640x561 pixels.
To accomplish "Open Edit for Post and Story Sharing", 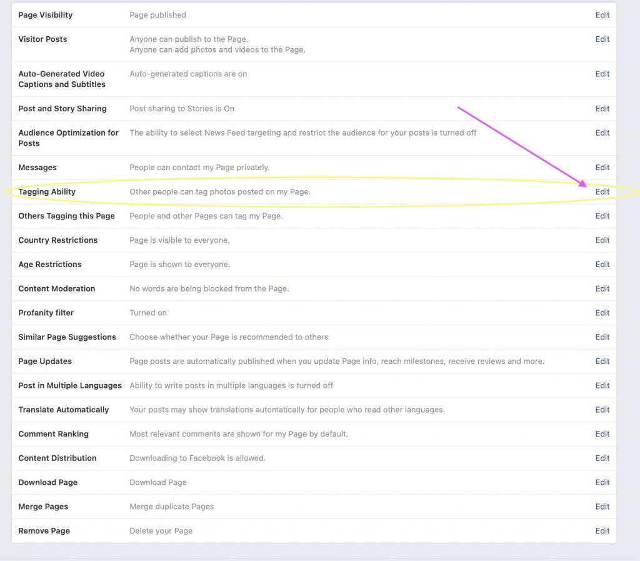I will click(602, 109).
